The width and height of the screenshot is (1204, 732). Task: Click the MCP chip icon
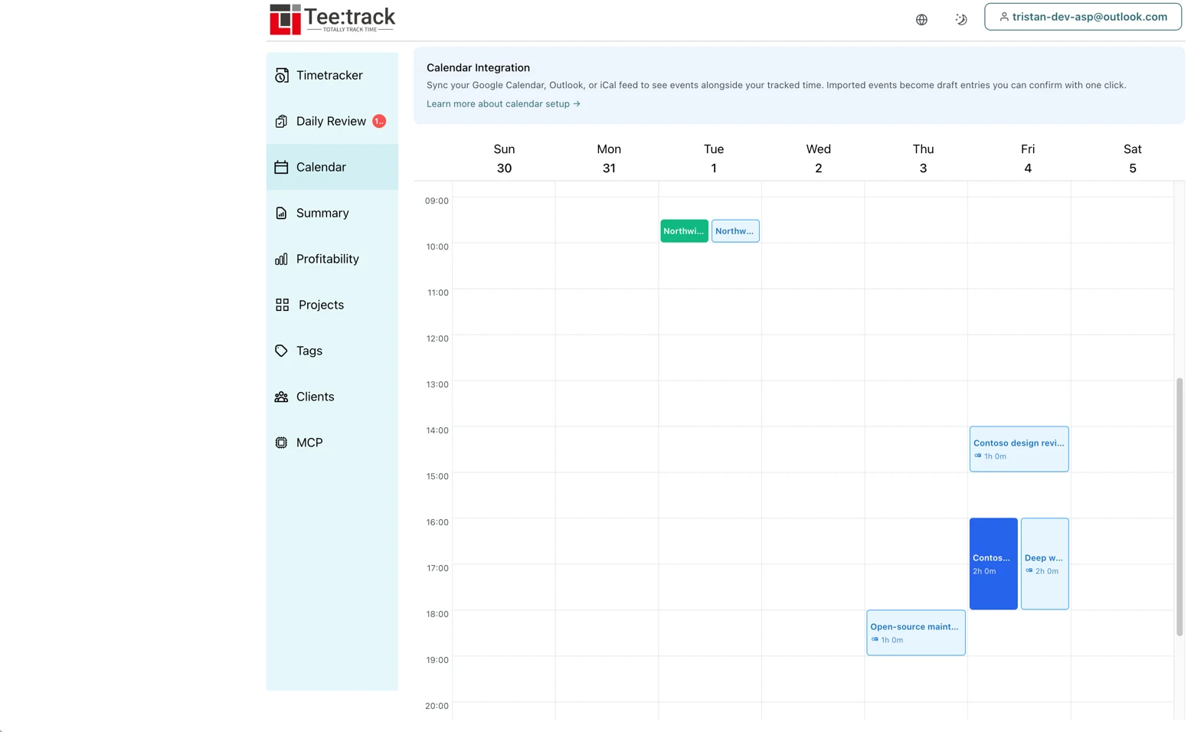(281, 443)
